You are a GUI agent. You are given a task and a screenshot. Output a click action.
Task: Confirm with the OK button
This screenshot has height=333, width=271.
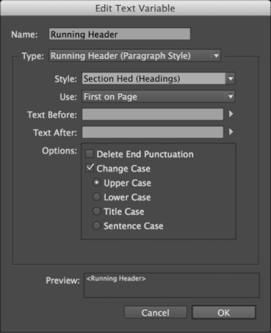(224, 313)
